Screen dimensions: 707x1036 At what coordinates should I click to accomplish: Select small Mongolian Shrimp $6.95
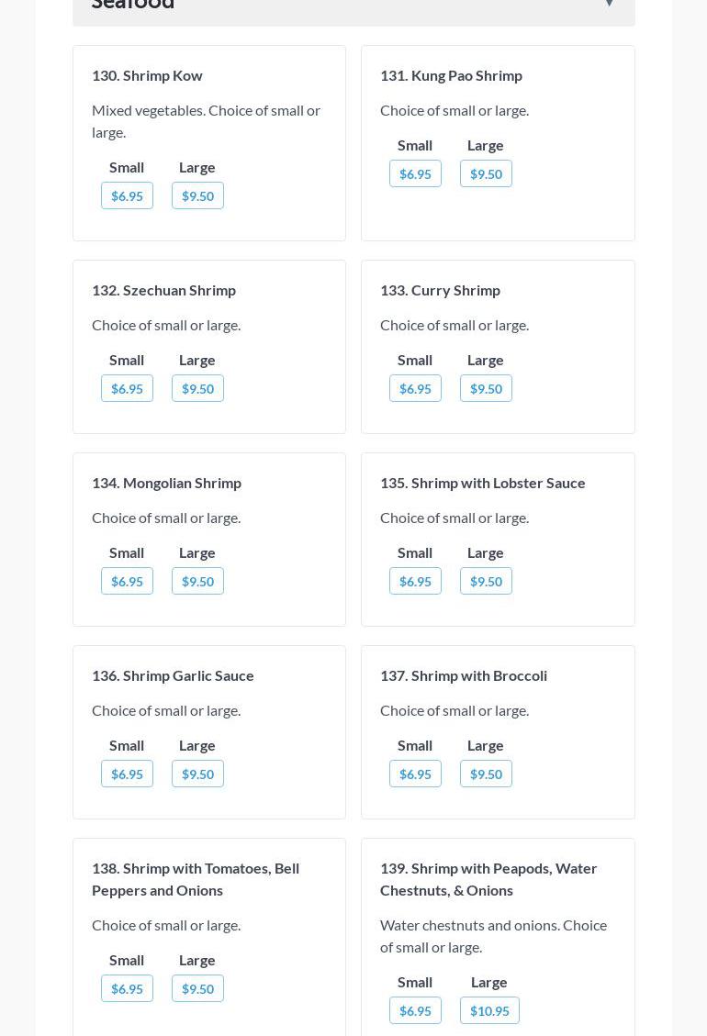127,581
